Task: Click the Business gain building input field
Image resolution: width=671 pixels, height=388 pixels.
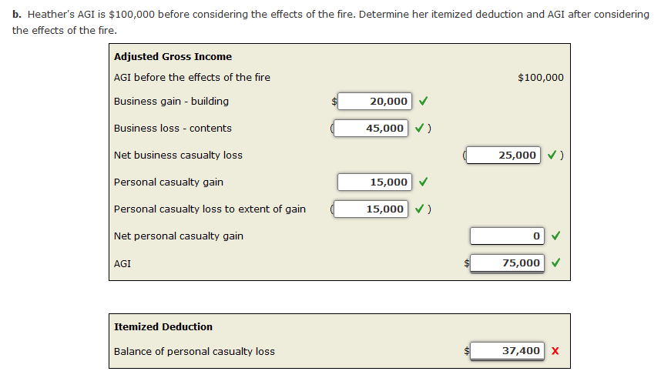Action: [374, 102]
